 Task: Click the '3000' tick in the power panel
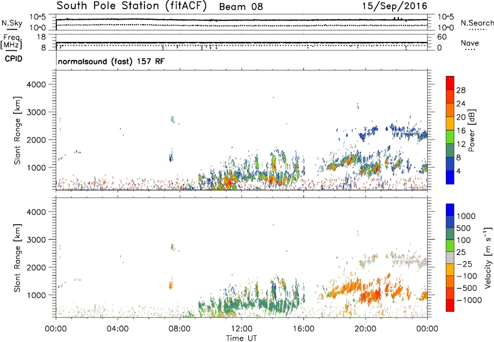click(x=36, y=112)
